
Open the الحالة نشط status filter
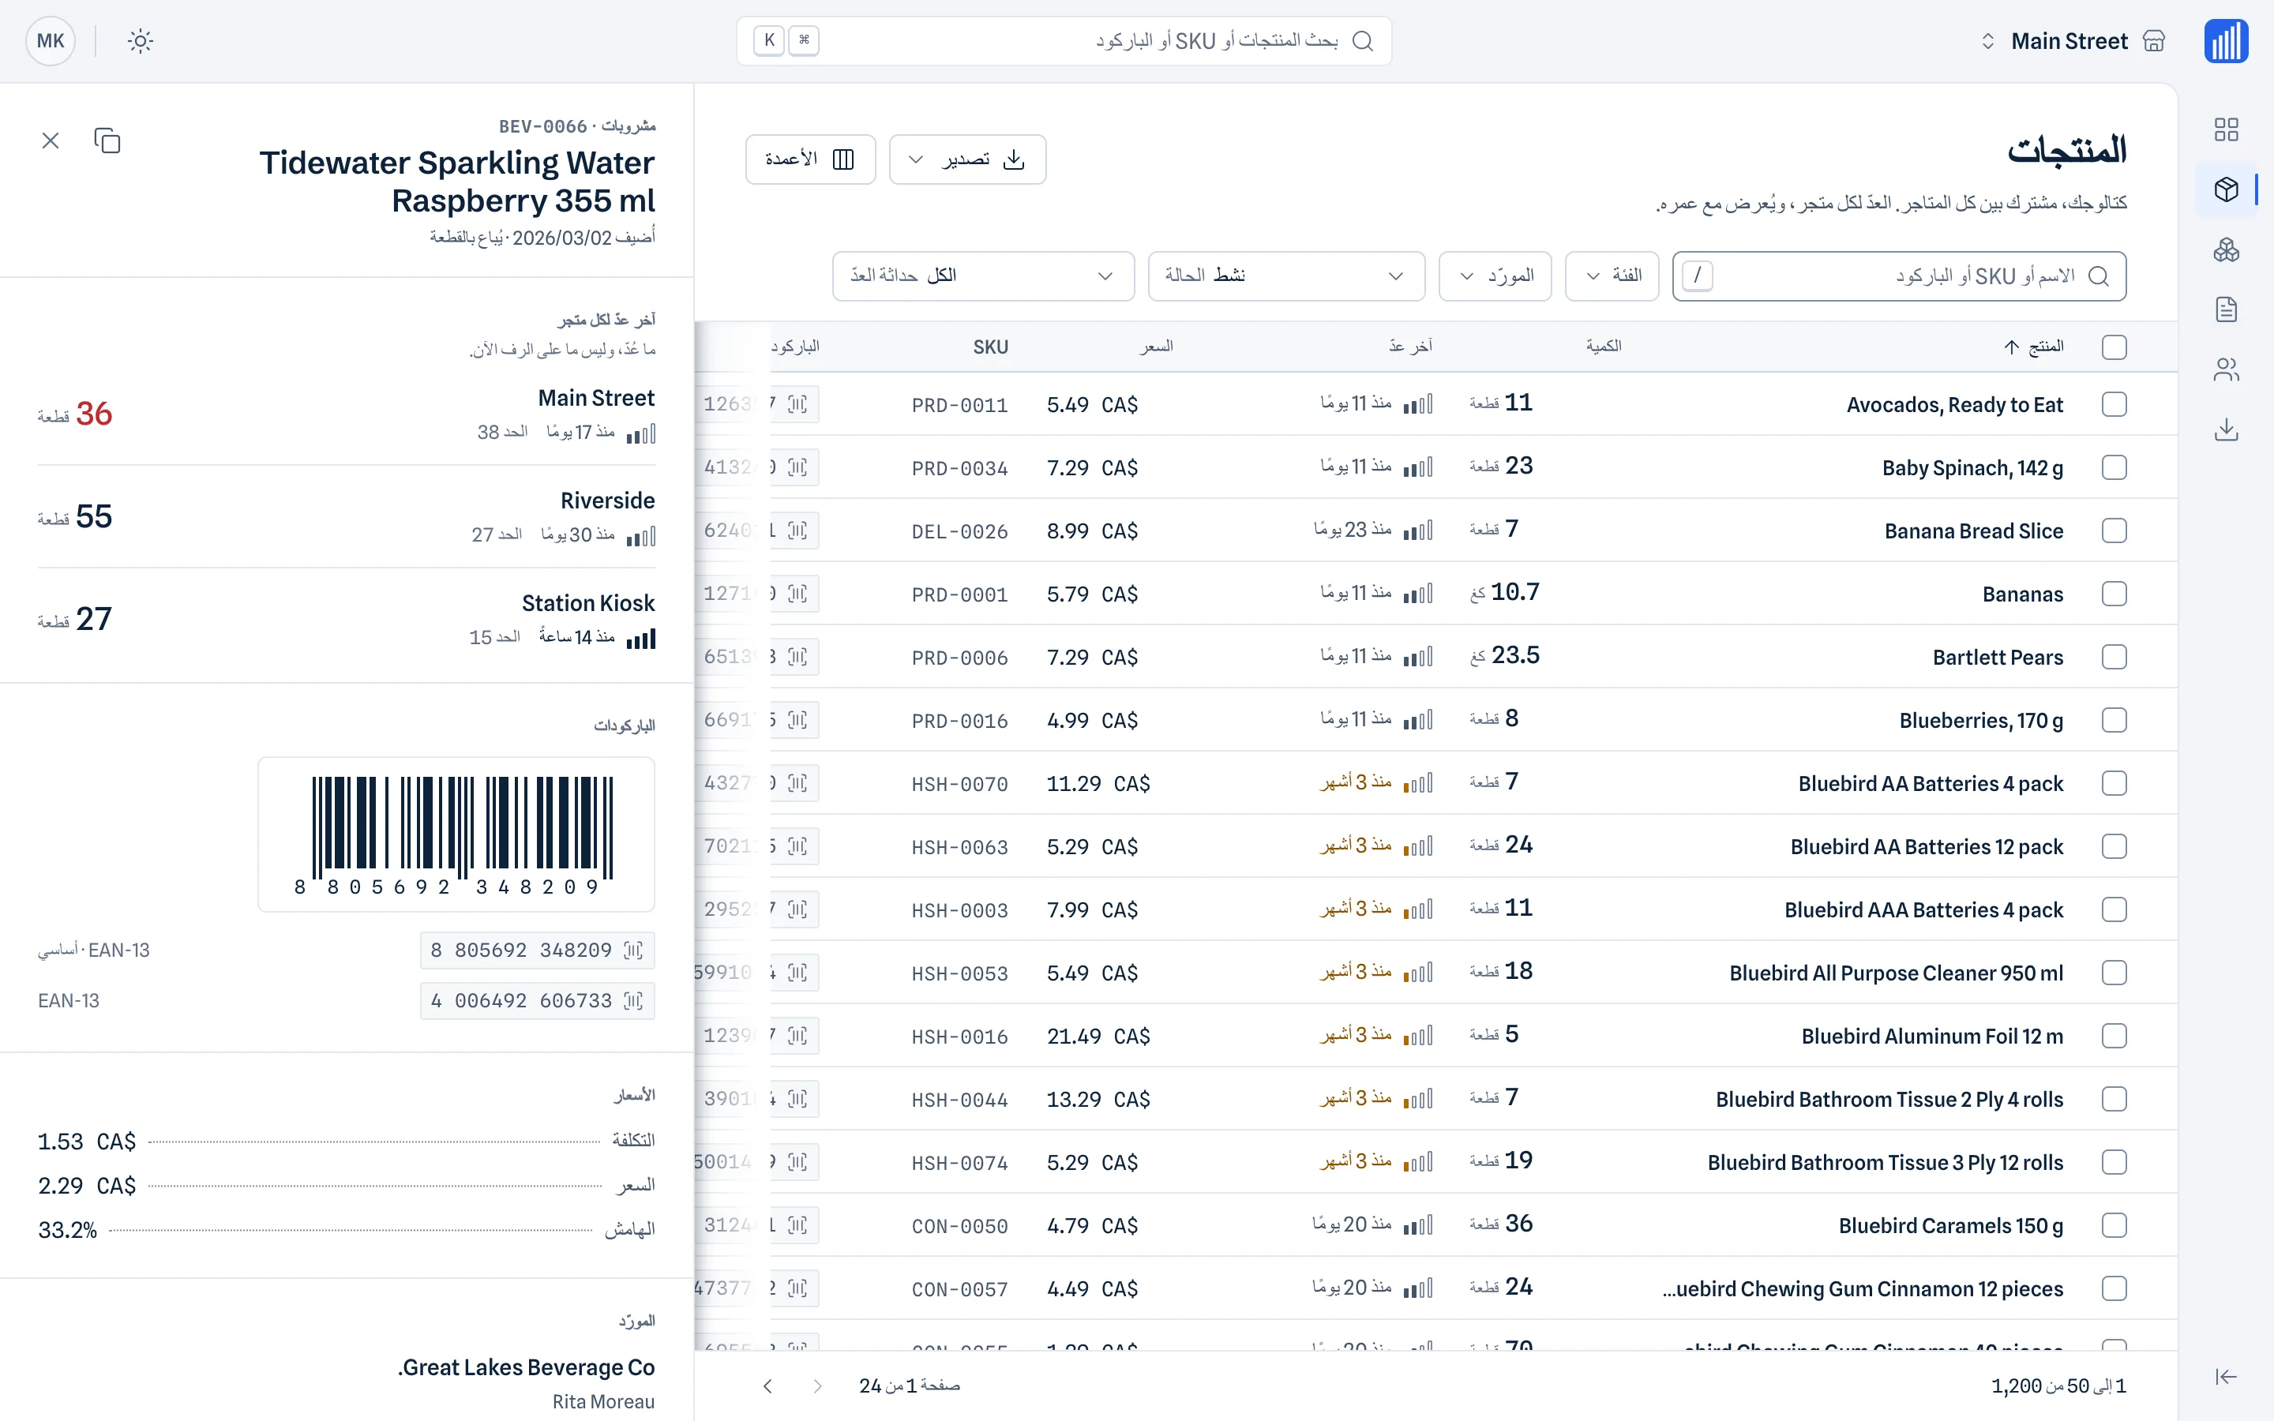(1285, 276)
